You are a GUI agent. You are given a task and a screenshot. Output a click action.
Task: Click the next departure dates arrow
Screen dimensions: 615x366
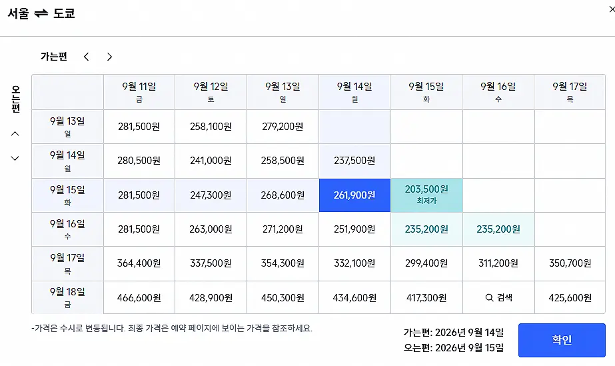[109, 57]
